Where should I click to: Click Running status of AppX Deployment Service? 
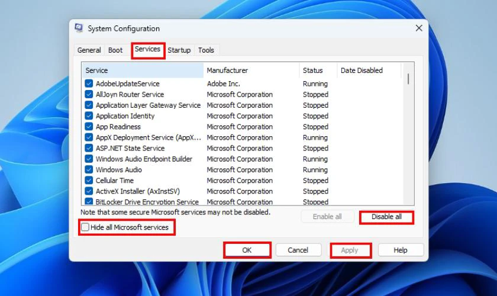click(315, 138)
